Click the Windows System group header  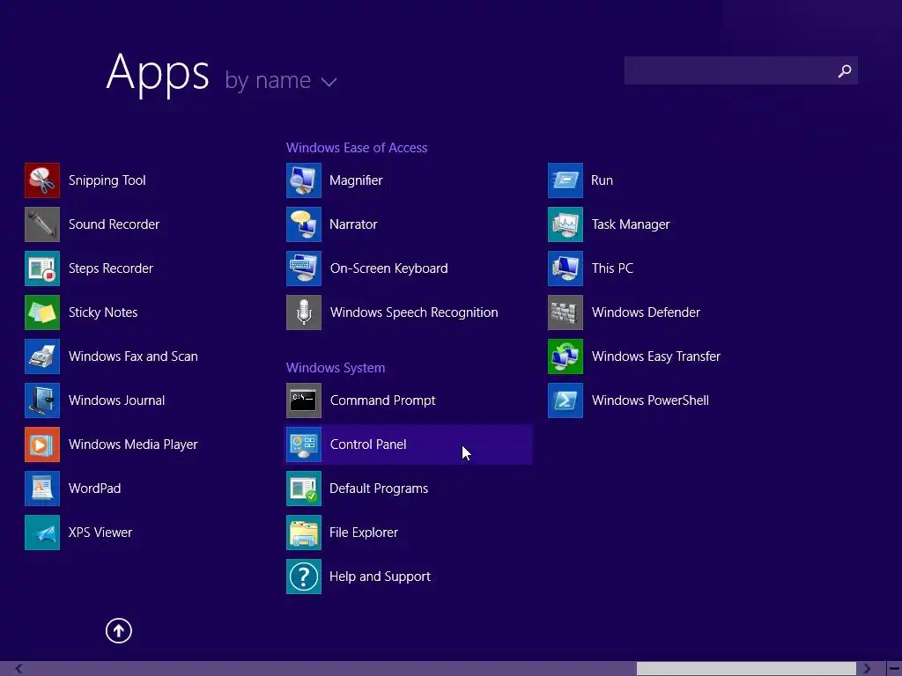[336, 368]
